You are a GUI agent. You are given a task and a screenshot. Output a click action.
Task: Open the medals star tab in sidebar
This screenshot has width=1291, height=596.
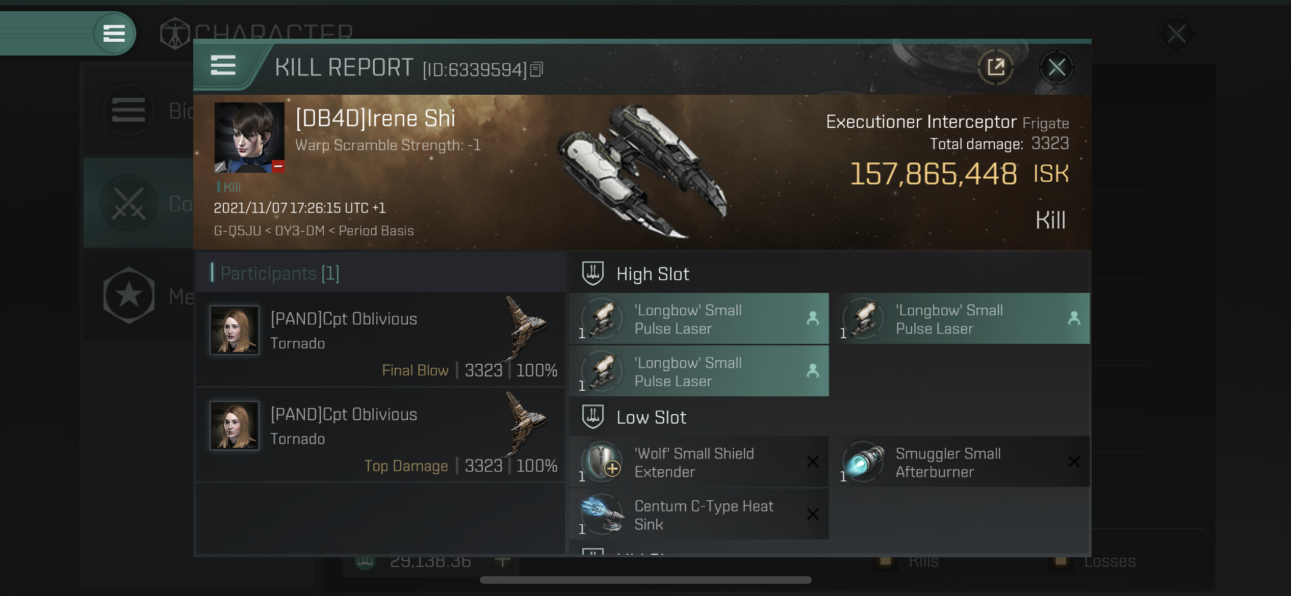[128, 295]
